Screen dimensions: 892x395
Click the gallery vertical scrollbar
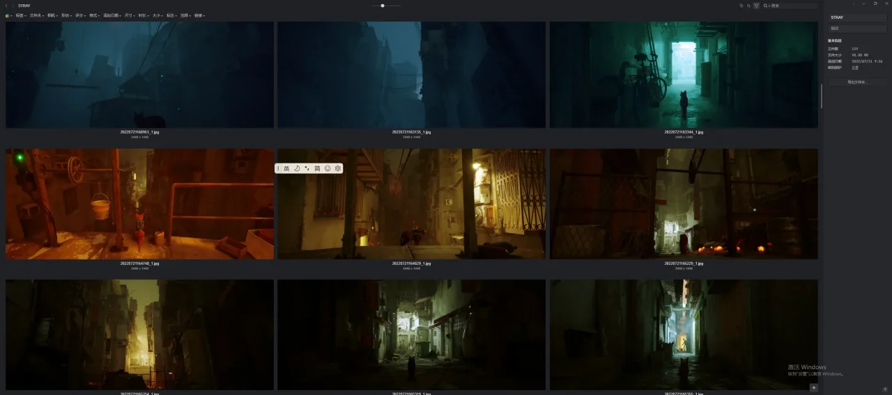pos(822,96)
